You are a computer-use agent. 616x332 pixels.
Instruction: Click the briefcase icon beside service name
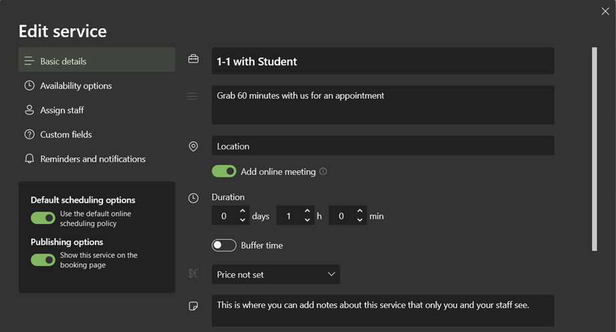click(x=193, y=59)
